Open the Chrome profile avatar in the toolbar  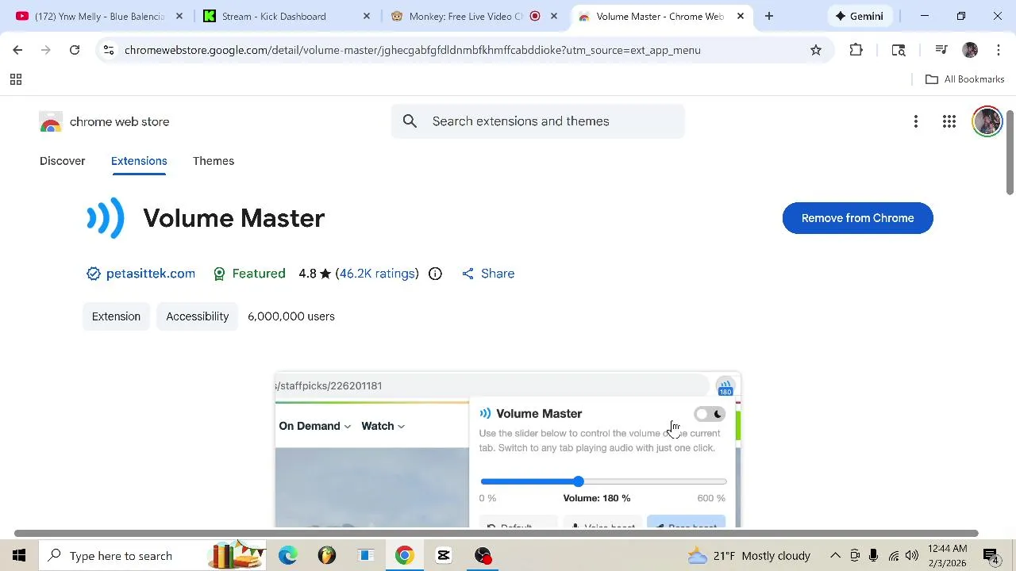pyautogui.click(x=970, y=50)
